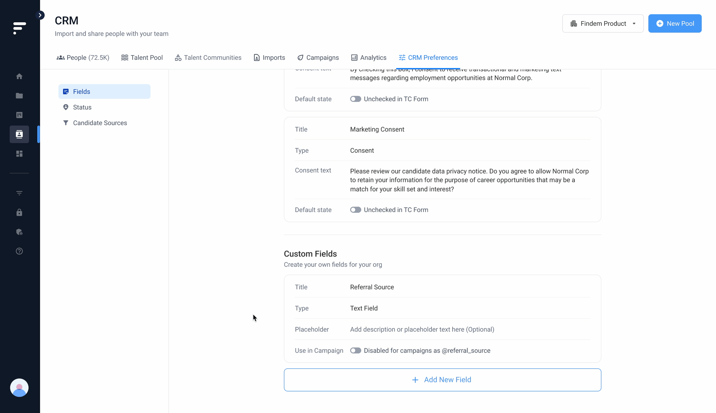Click the sliders icon on CRM Preferences tab
This screenshot has width=716, height=413.
pos(402,58)
